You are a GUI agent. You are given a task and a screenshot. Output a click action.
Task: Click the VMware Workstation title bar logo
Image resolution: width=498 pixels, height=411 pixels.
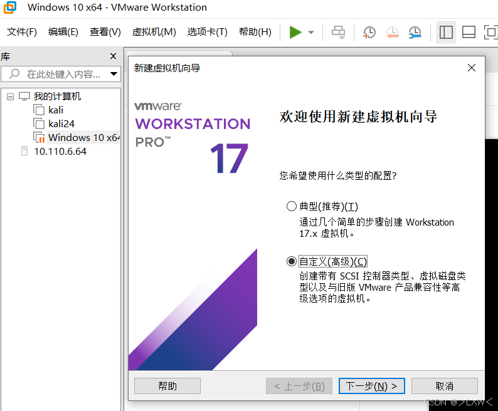click(x=9, y=8)
